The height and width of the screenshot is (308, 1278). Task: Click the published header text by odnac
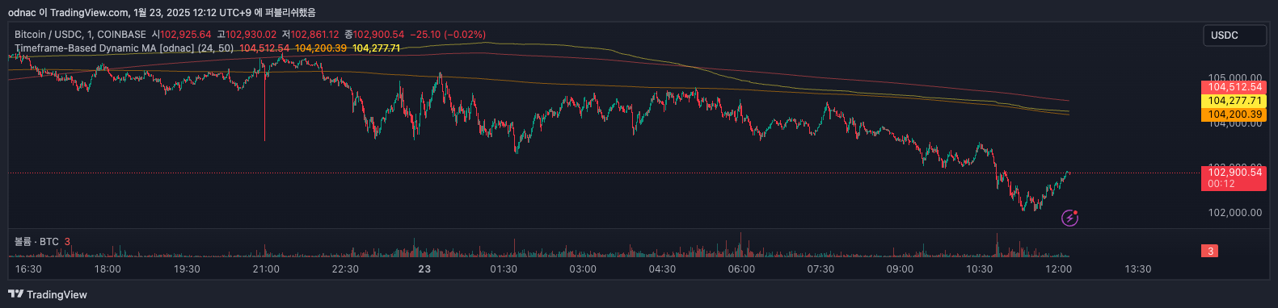pyautogui.click(x=162, y=12)
